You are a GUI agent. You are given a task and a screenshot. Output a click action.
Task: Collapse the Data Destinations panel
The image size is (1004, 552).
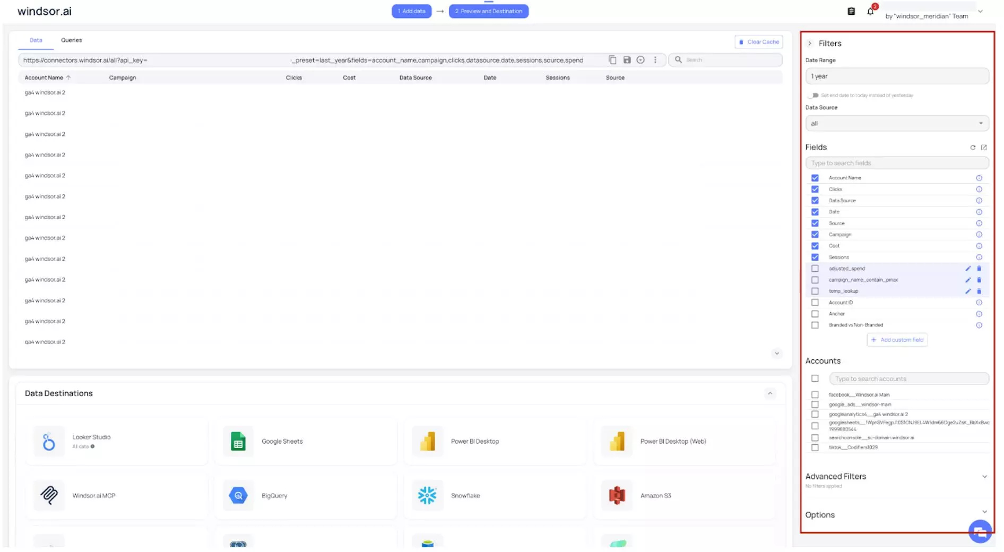[x=770, y=393]
